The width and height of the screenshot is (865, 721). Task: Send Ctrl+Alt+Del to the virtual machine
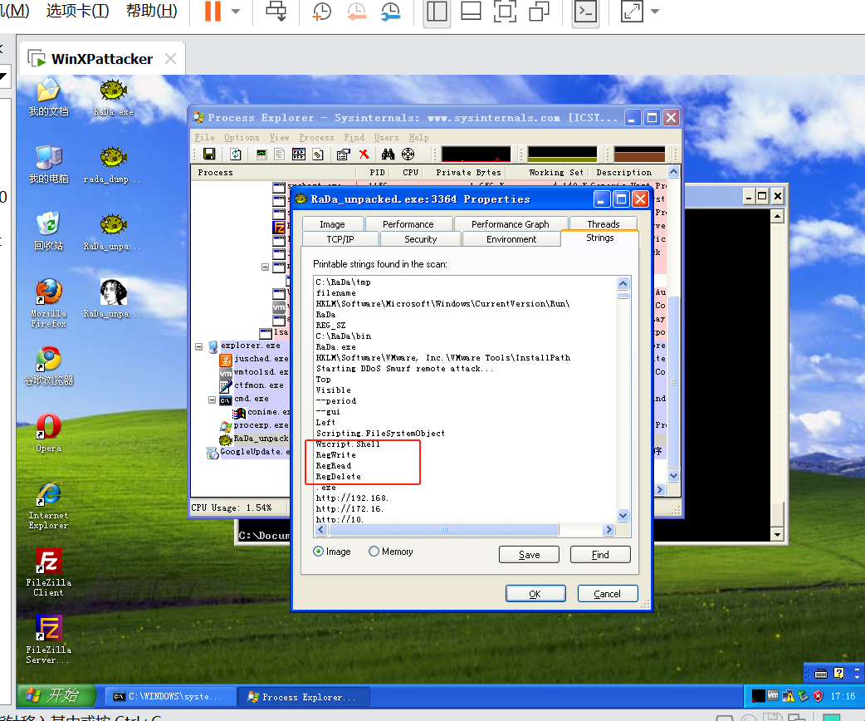click(276, 11)
